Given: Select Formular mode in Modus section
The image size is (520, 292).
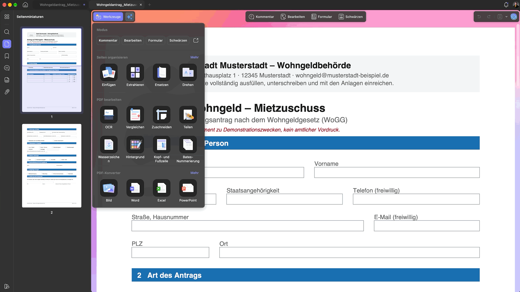Looking at the screenshot, I should click(155, 41).
